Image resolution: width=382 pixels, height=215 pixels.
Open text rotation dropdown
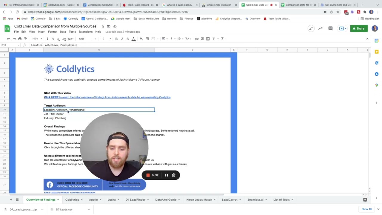(188, 39)
